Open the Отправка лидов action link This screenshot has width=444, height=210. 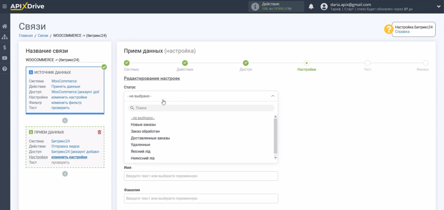(x=65, y=146)
